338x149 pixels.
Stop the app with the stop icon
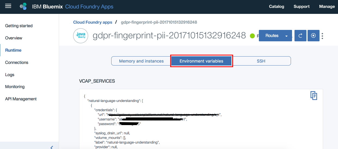(x=313, y=36)
